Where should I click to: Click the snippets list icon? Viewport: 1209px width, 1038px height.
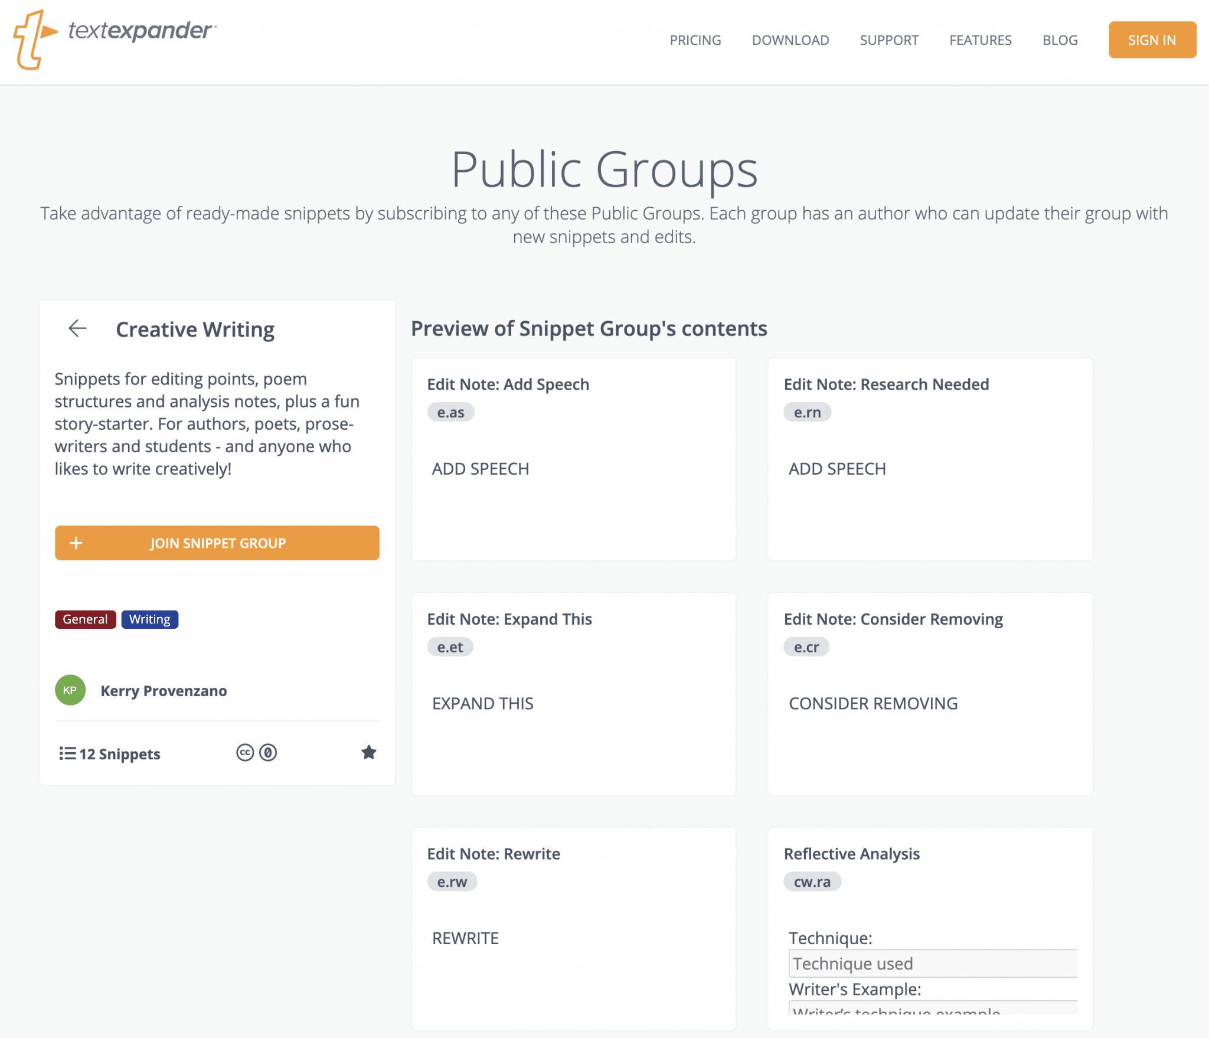[67, 753]
